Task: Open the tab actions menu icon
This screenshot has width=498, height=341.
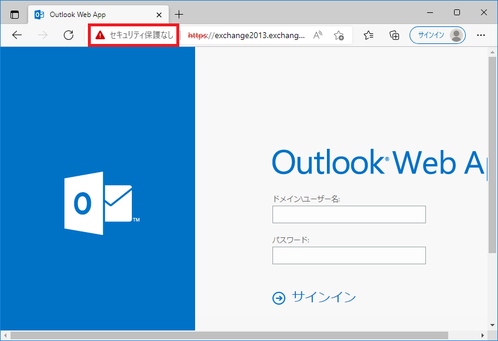Action: (15, 15)
